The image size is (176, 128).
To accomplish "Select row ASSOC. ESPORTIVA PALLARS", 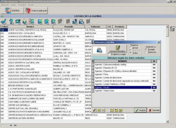I will click(x=46, y=69).
